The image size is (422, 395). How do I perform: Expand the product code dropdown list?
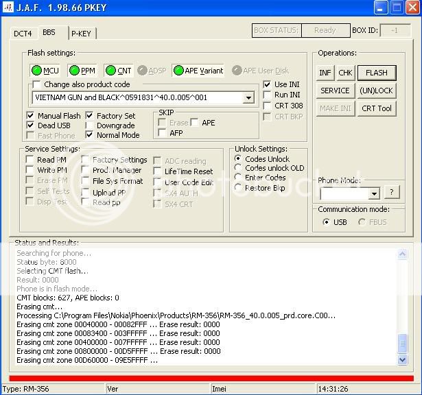(x=248, y=98)
